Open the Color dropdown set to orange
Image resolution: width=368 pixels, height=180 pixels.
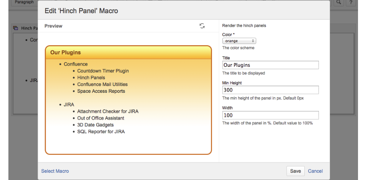tap(239, 41)
